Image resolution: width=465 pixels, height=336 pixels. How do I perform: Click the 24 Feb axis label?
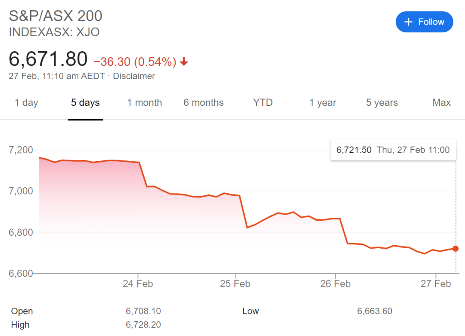coord(138,284)
